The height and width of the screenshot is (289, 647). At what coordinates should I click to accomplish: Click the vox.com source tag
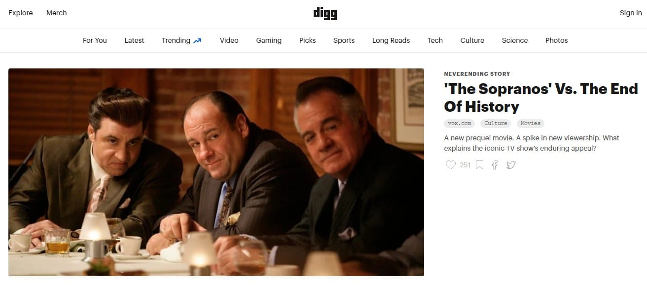point(459,124)
